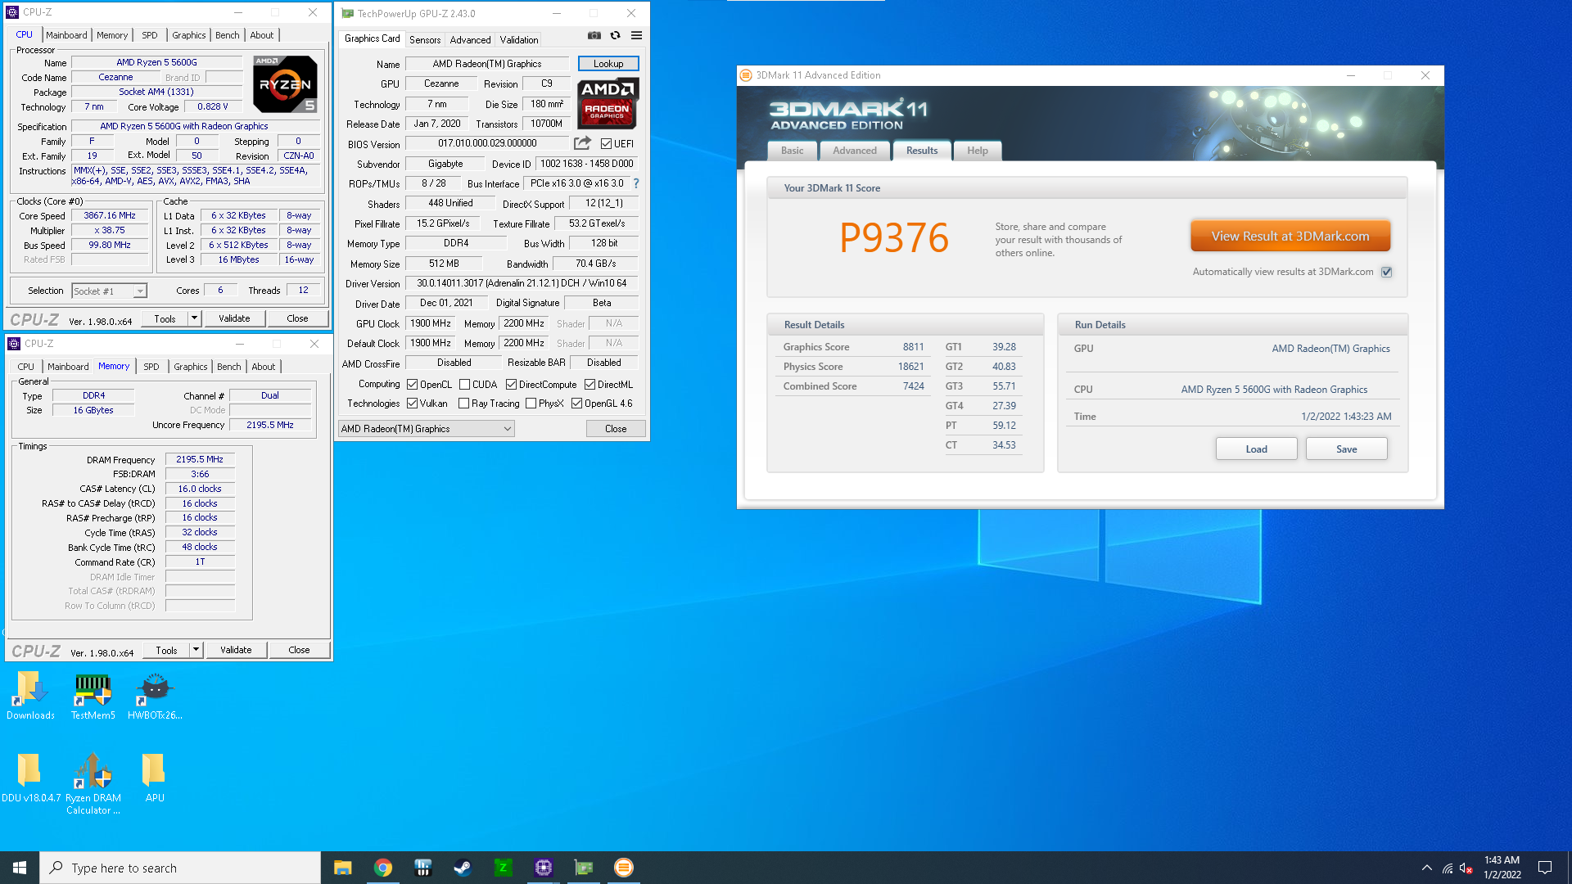
Task: Switch to SPD tab in bottom CPU-Z
Action: (151, 367)
